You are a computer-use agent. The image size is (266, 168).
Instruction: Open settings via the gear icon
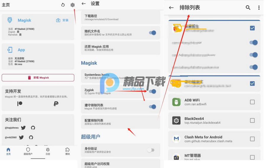pyautogui.click(x=72, y=5)
